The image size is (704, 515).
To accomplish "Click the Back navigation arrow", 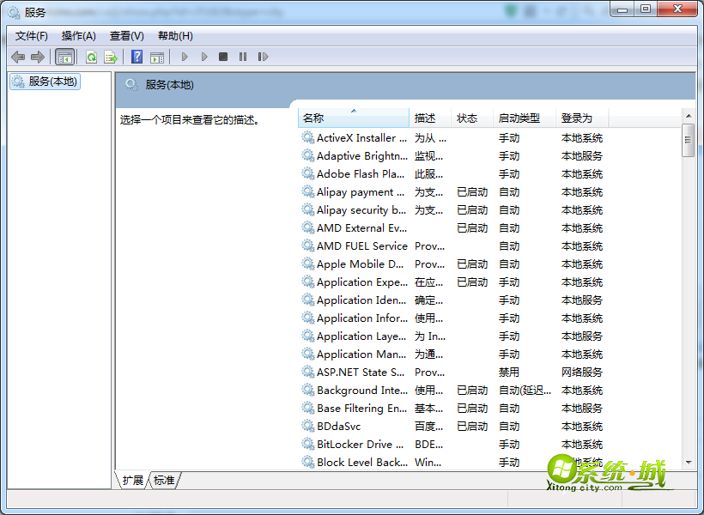I will [x=18, y=57].
